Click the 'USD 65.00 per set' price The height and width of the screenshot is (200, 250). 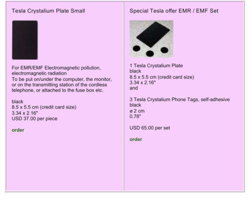[x=149, y=128]
